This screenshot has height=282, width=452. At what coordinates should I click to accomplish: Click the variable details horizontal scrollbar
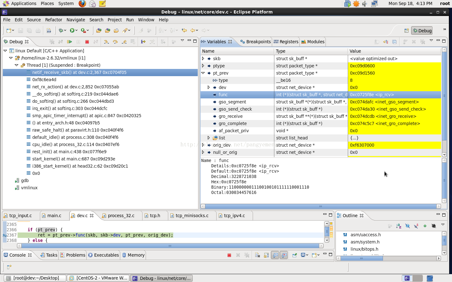320,206
